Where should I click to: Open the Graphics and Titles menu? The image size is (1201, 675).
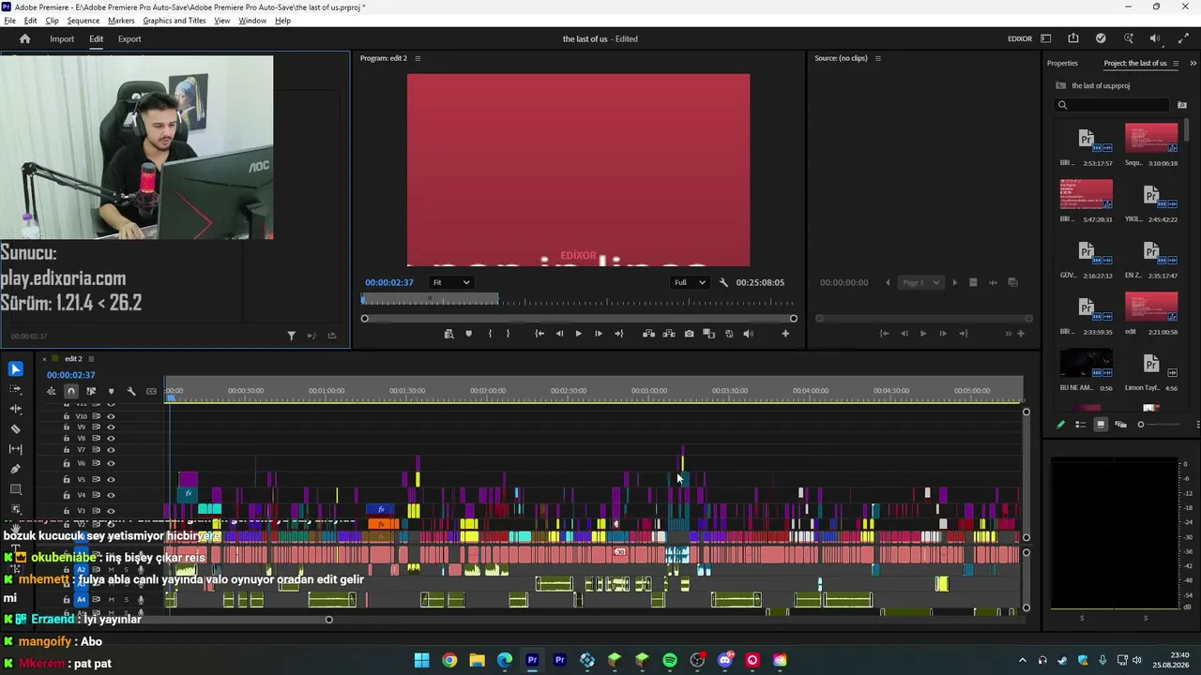tap(175, 21)
